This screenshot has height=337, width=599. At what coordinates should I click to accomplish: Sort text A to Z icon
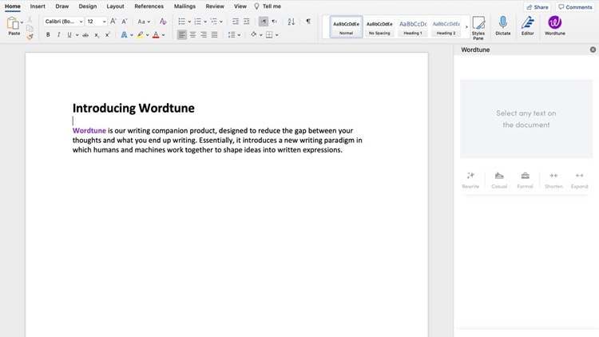(x=291, y=22)
